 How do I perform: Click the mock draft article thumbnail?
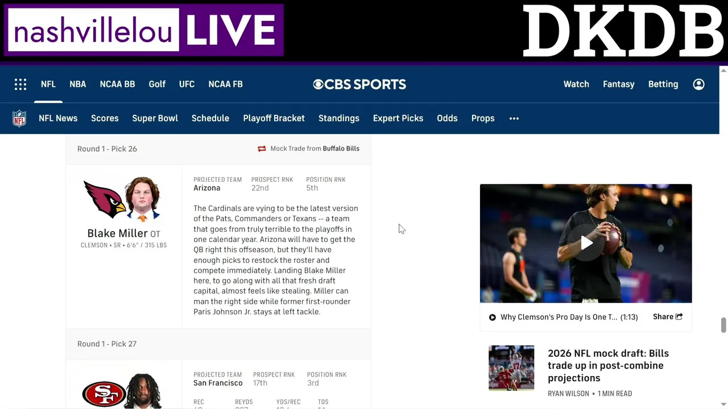(511, 368)
